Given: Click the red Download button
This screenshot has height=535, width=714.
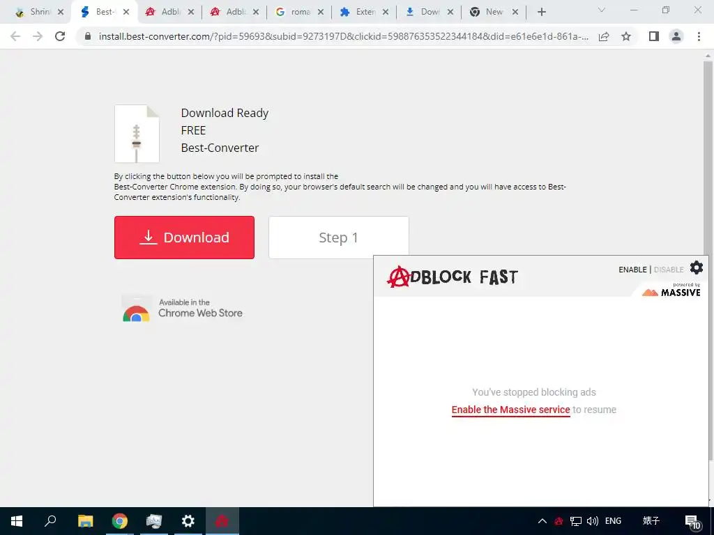Looking at the screenshot, I should [x=184, y=238].
